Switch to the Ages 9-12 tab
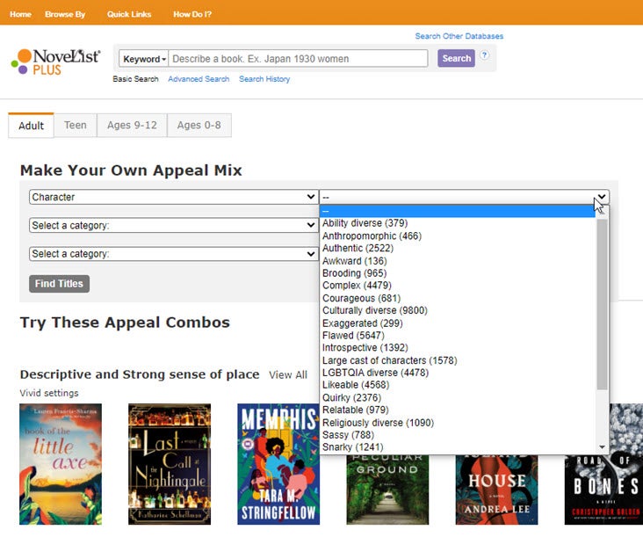Viewport: 643px width, 537px height. (132, 126)
